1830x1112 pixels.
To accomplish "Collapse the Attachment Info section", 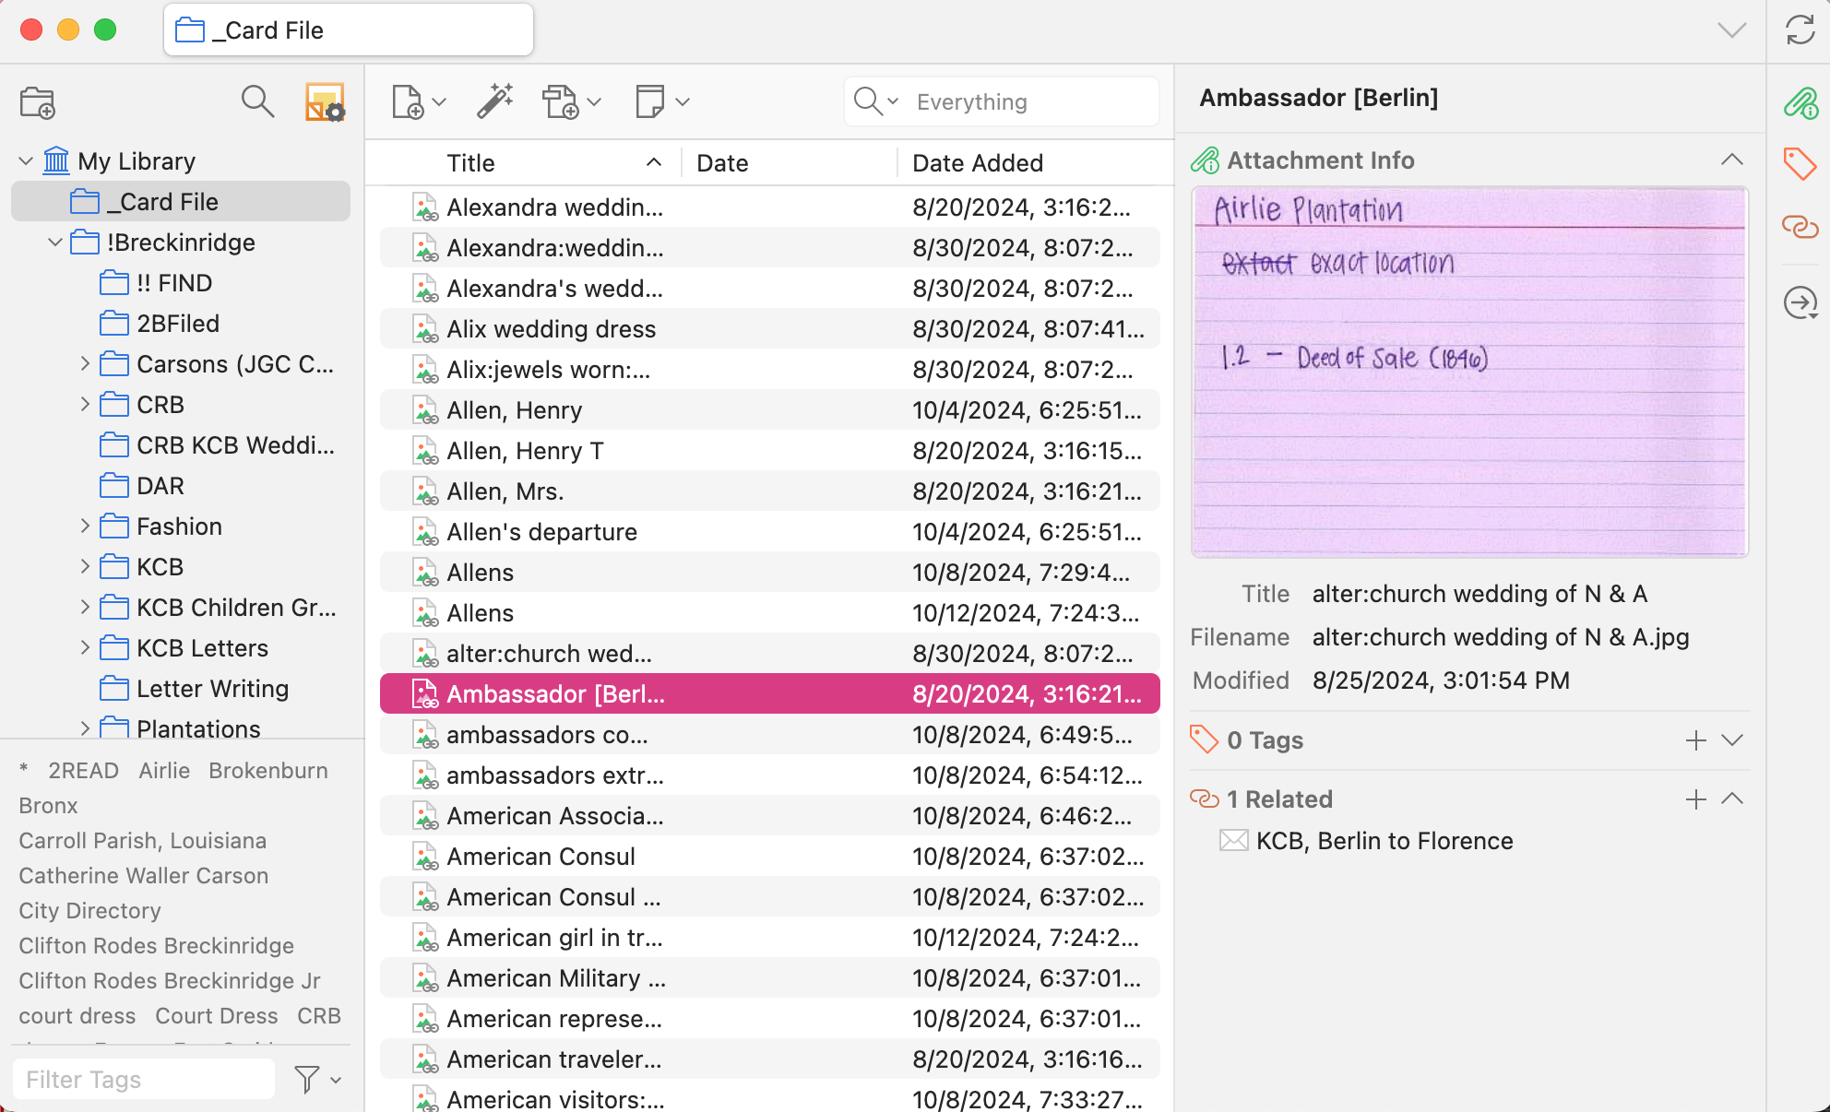I will (1731, 160).
